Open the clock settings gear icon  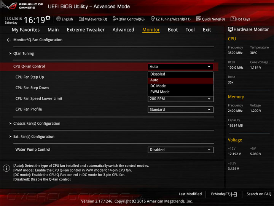coord(48,18)
